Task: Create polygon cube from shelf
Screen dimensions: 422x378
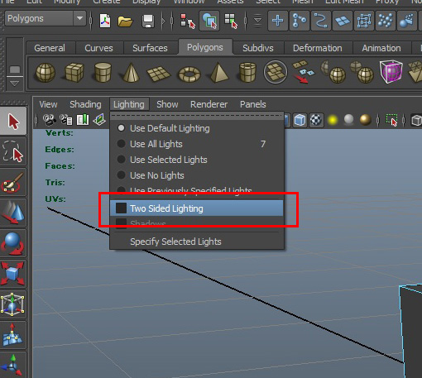Action: [x=74, y=73]
